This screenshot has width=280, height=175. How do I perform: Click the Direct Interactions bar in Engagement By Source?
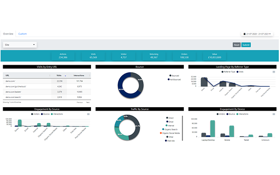20,123
